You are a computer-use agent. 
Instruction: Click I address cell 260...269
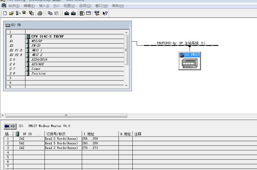(100, 143)
